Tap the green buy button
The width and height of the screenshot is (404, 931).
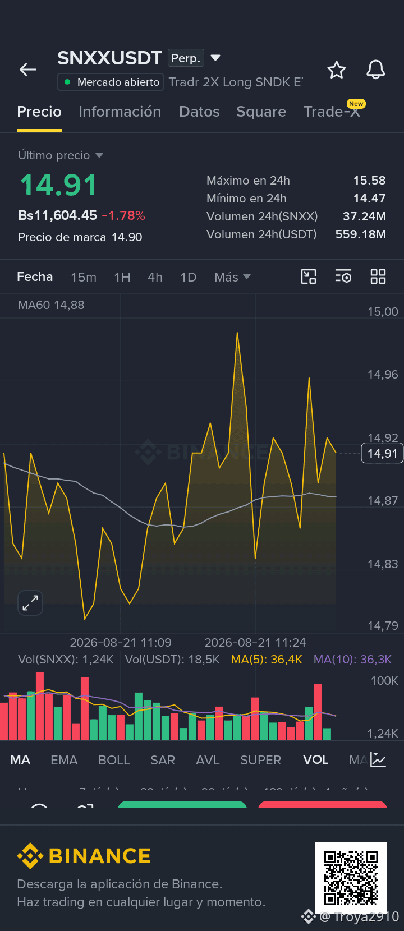182,805
